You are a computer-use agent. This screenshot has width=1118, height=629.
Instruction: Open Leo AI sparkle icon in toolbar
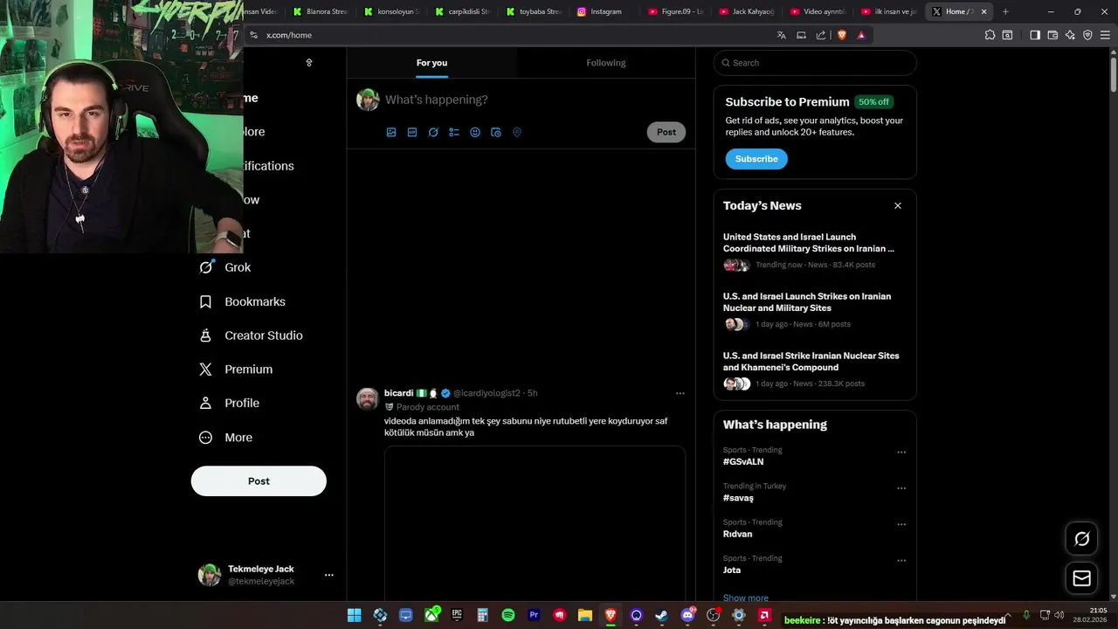click(1070, 35)
